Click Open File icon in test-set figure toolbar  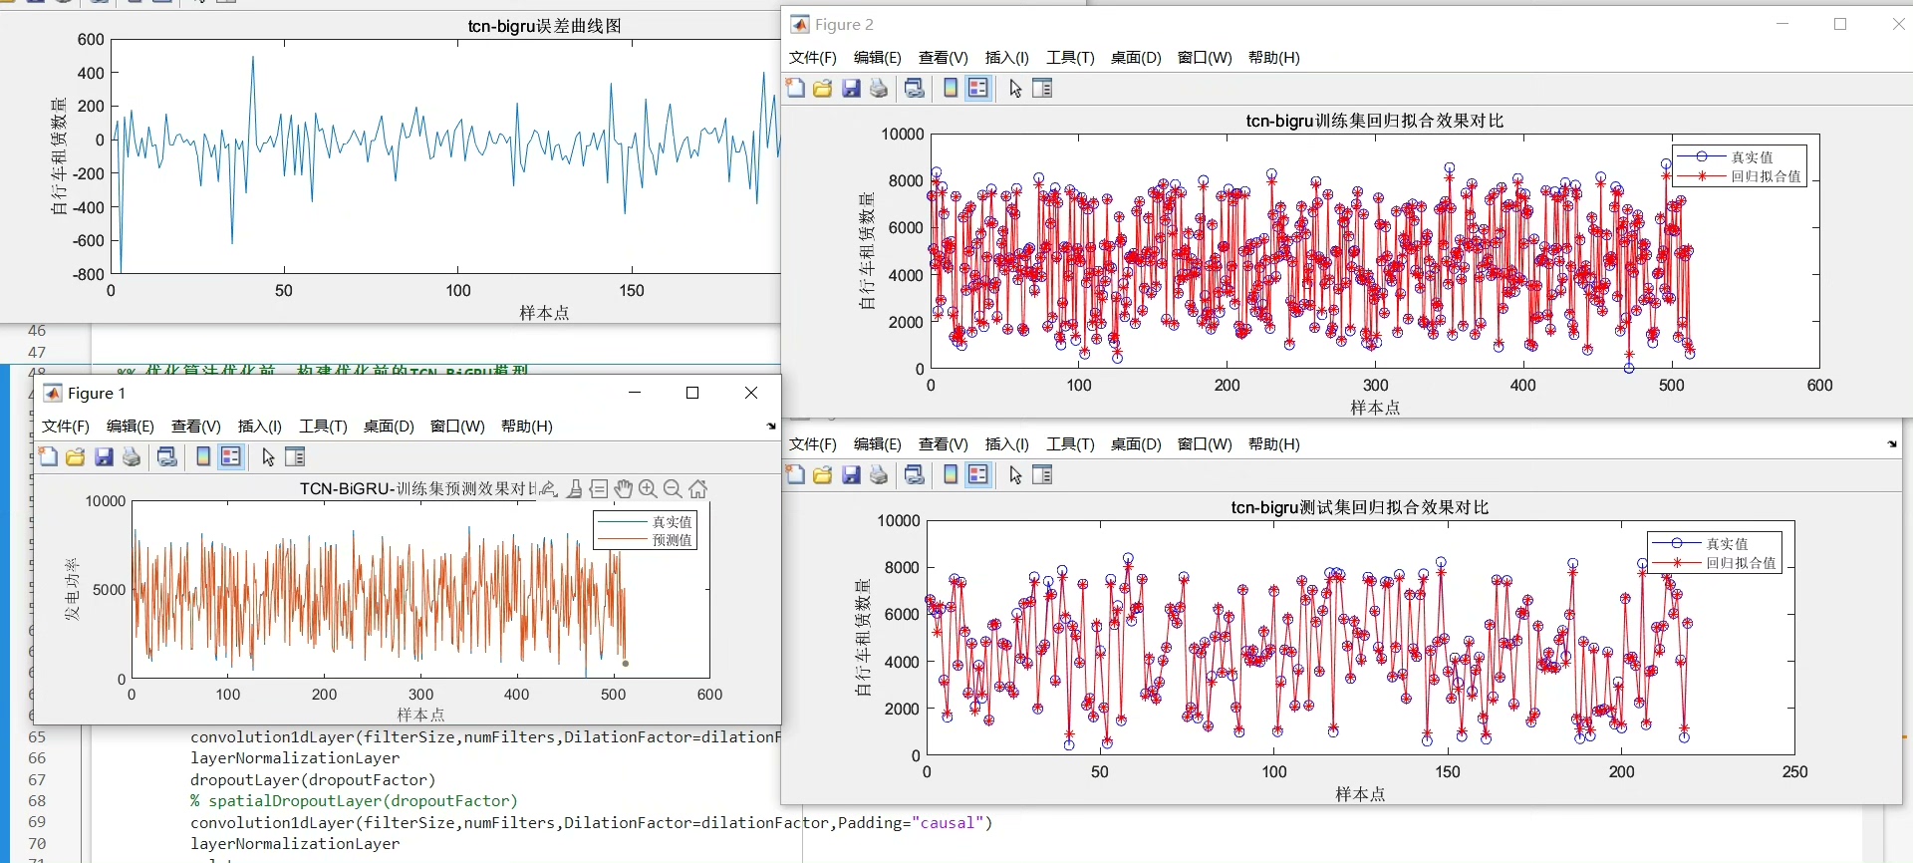(x=822, y=474)
